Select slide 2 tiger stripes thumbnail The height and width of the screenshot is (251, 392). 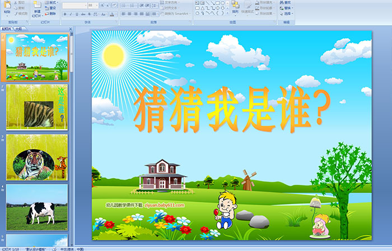(37, 107)
